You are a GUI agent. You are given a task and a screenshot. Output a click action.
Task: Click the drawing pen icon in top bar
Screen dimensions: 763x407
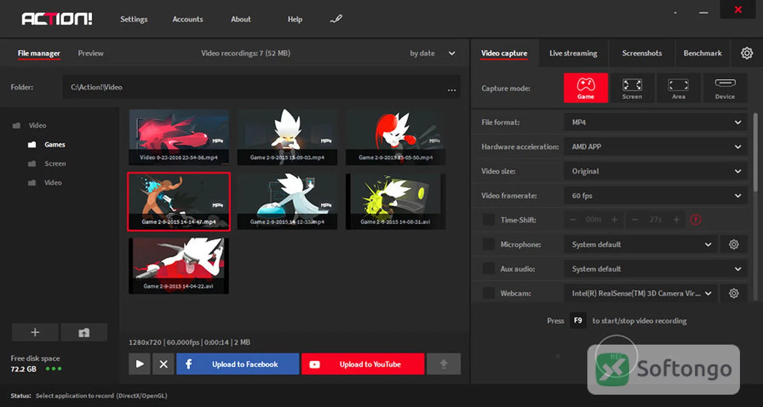point(336,19)
